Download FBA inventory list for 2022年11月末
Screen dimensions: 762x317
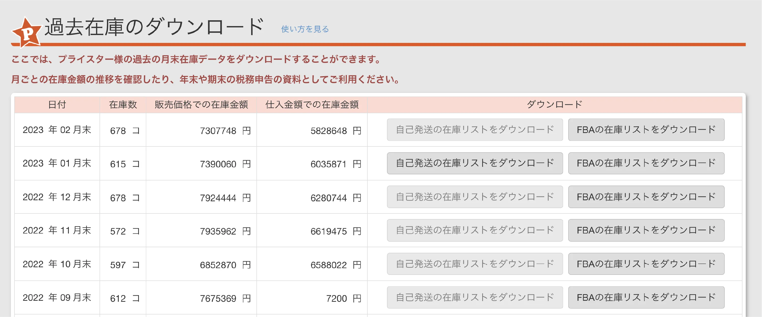pos(646,230)
